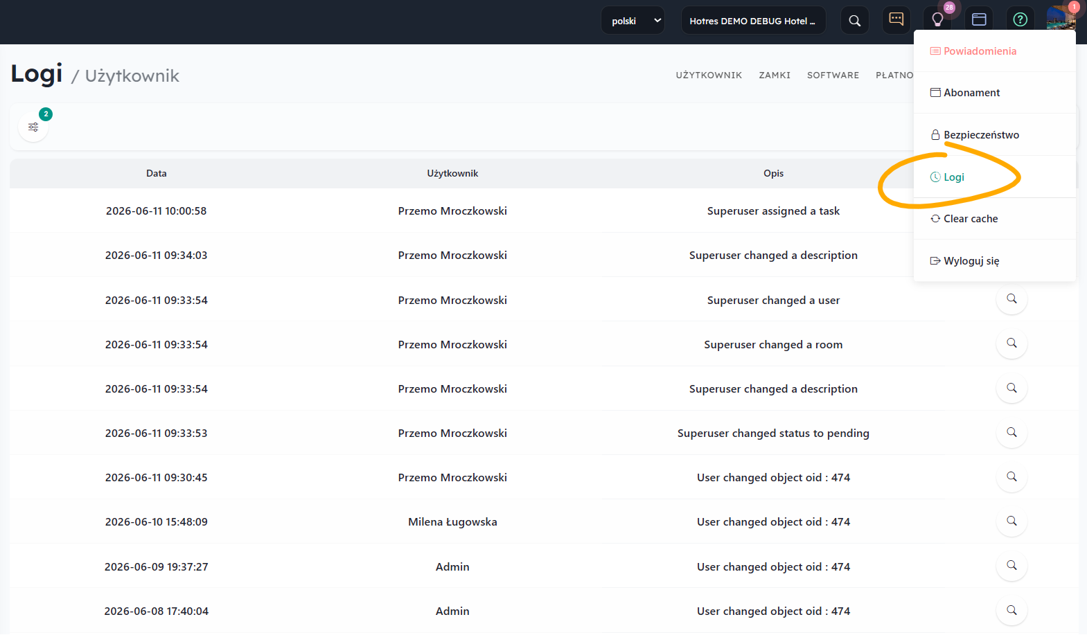View details of 'Superuser changed a room' log

[x=1011, y=343]
